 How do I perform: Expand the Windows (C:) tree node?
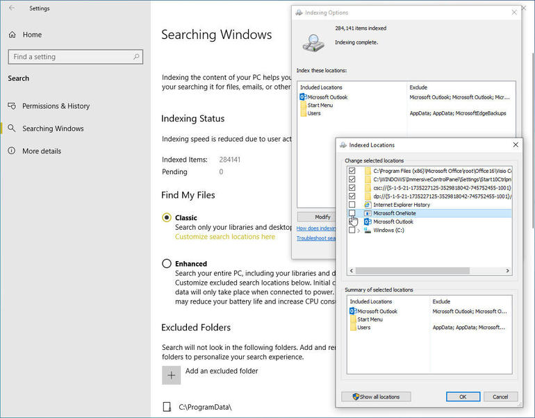click(359, 231)
